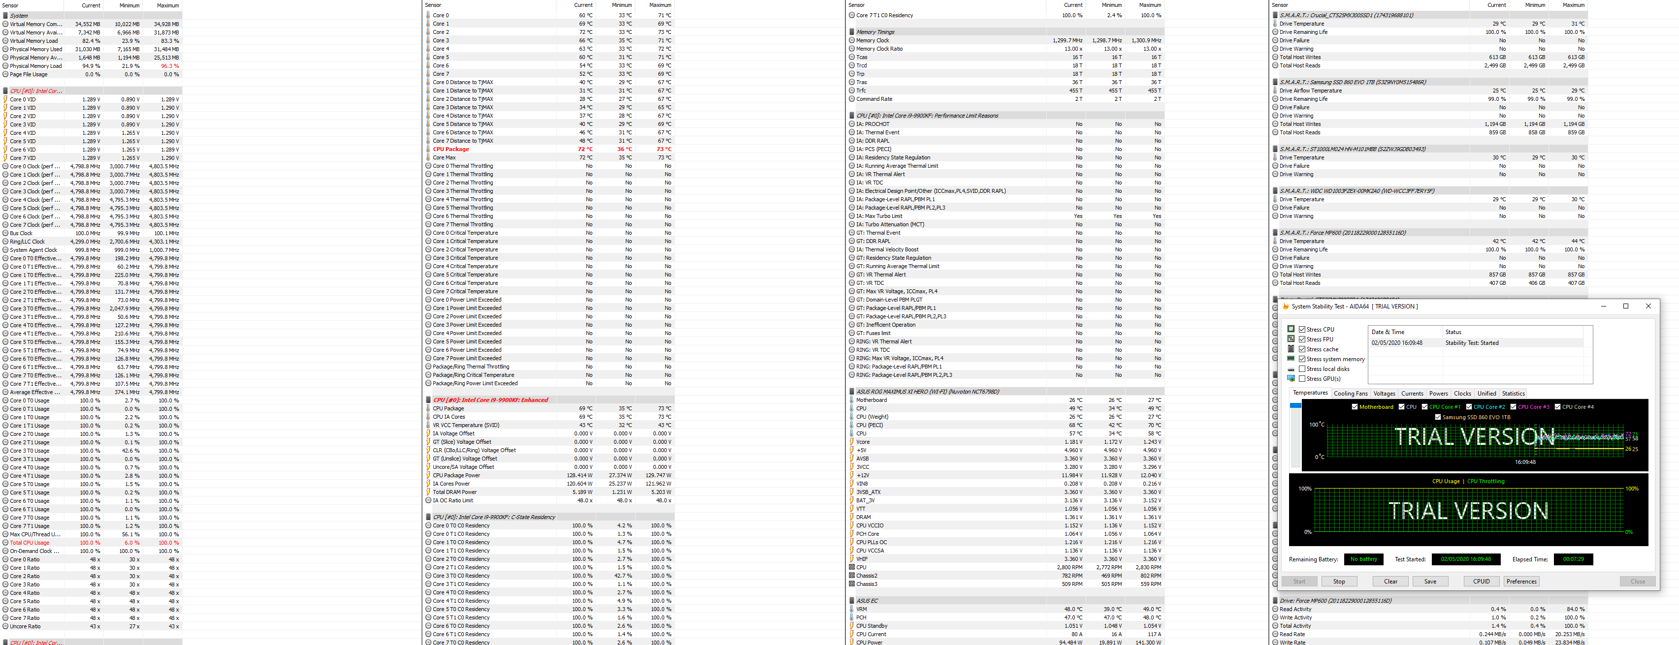Select the Stability Test: Started log row
Viewport: 1679px width, 645px height.
[1473, 343]
